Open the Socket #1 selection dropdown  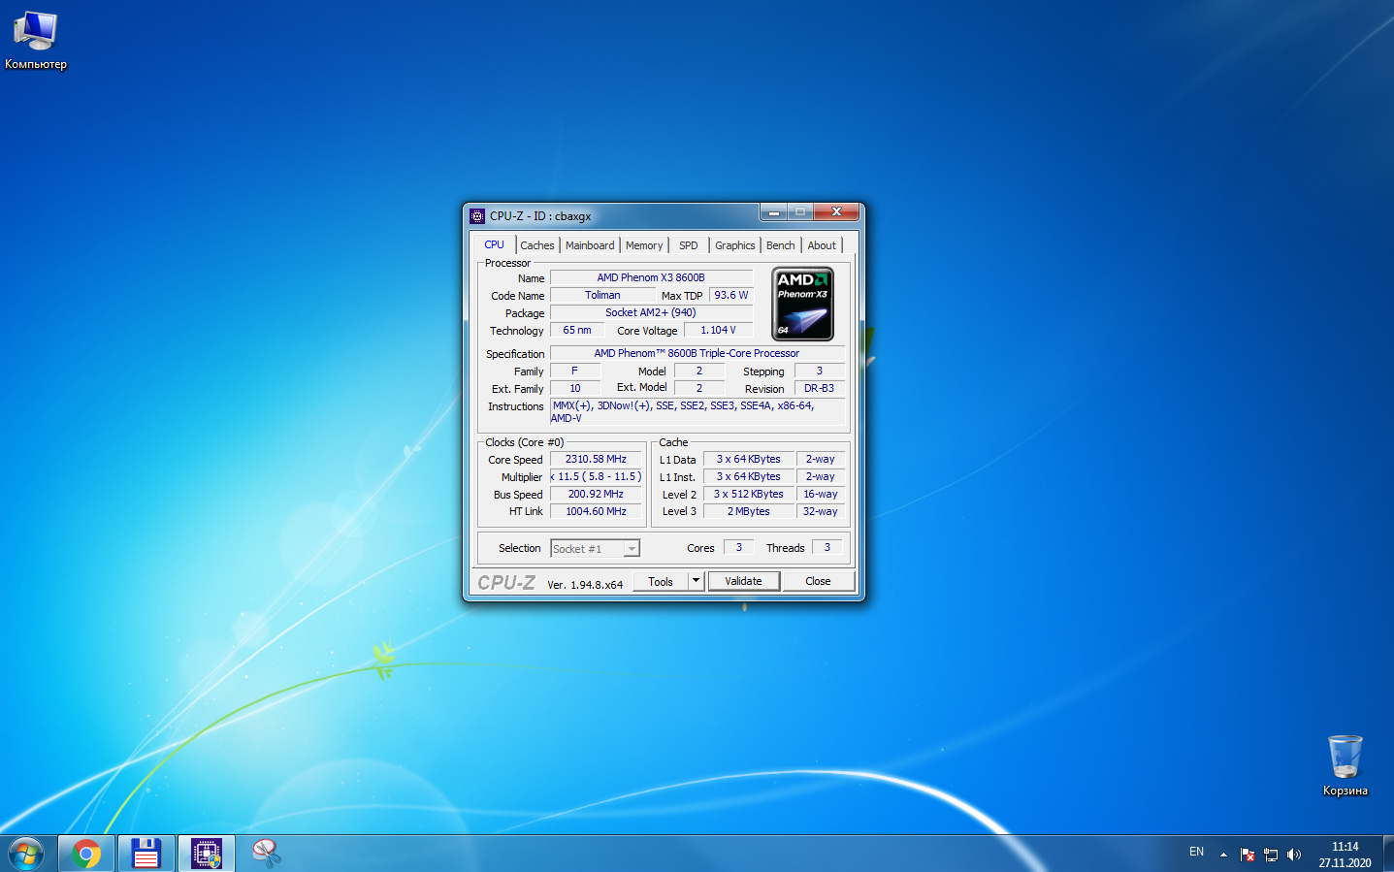click(x=595, y=549)
